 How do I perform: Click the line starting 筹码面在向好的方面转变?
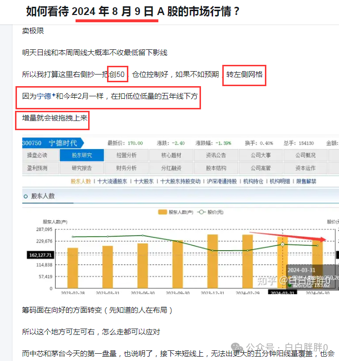97,310
